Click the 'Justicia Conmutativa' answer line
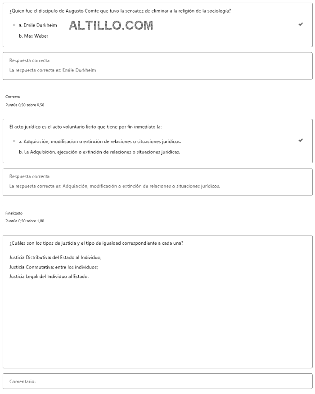Image resolution: width=315 pixels, height=394 pixels. pyautogui.click(x=54, y=267)
